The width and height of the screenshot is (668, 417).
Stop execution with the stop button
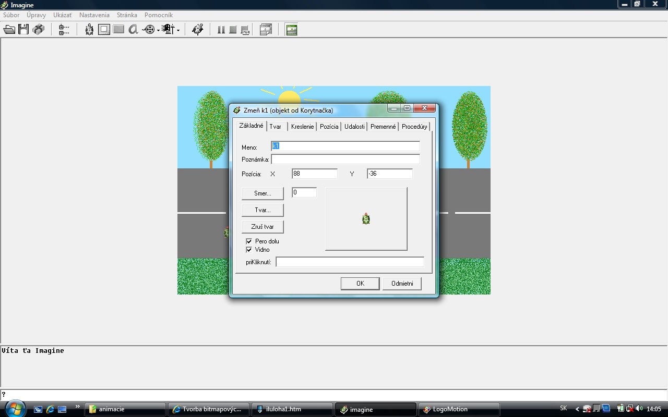click(x=233, y=30)
